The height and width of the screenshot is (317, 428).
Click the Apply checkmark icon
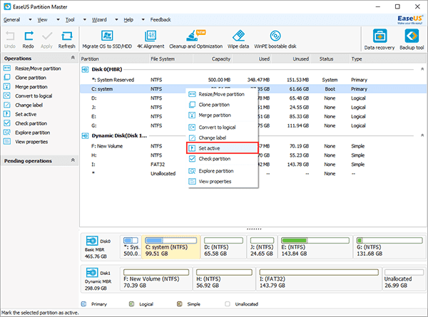(x=46, y=40)
